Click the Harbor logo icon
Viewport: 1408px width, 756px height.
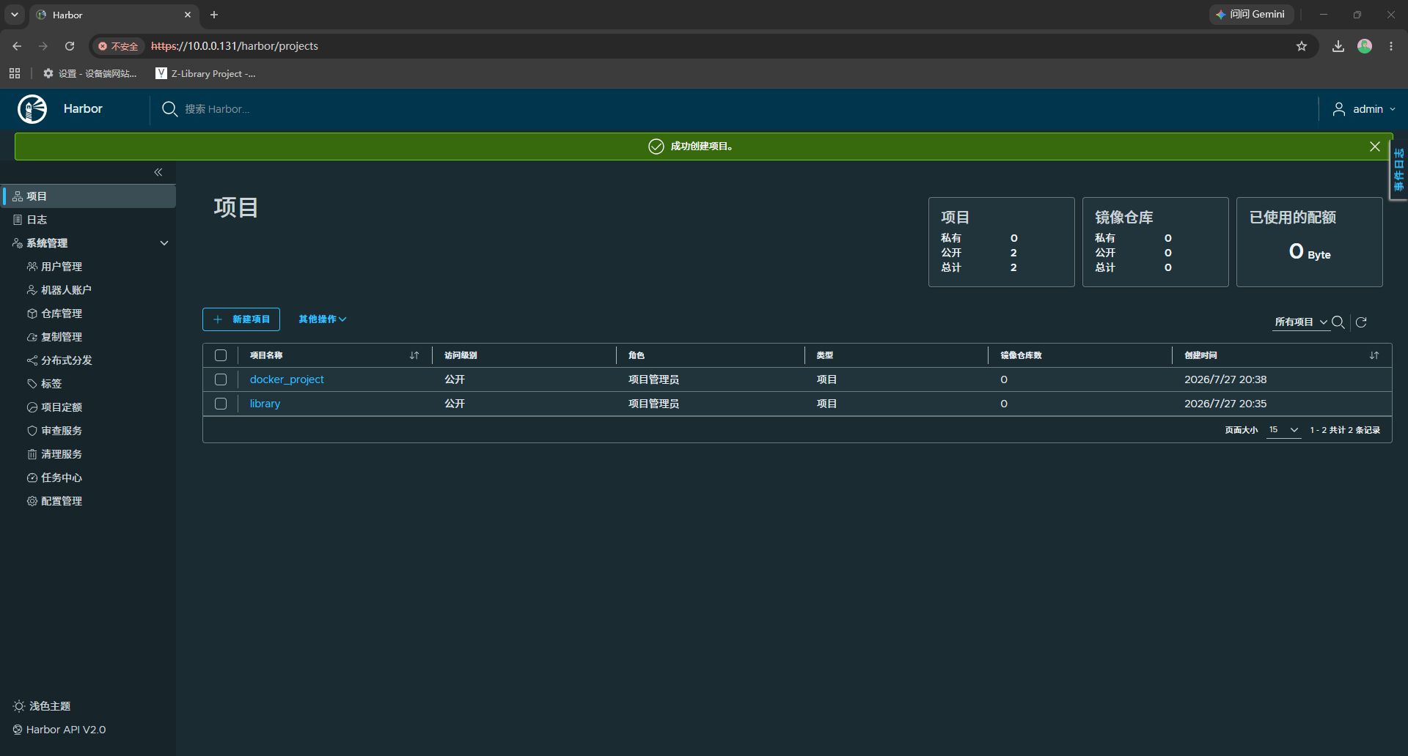click(32, 109)
